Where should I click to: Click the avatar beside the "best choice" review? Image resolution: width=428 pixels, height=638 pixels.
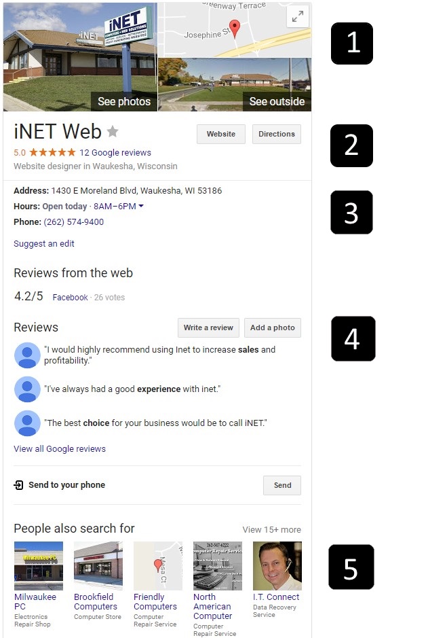point(27,423)
